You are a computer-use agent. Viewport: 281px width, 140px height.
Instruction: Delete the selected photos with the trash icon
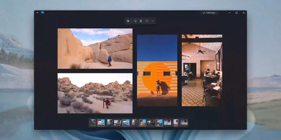pos(141,21)
